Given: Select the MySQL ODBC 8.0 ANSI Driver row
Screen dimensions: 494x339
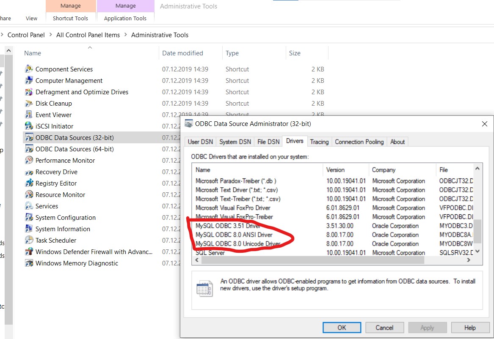Looking at the screenshot, I should pos(234,235).
